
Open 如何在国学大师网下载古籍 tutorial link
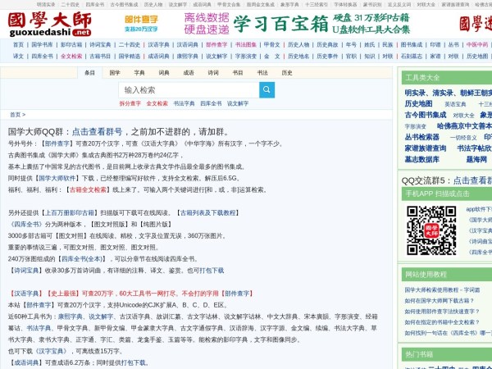tap(440, 300)
